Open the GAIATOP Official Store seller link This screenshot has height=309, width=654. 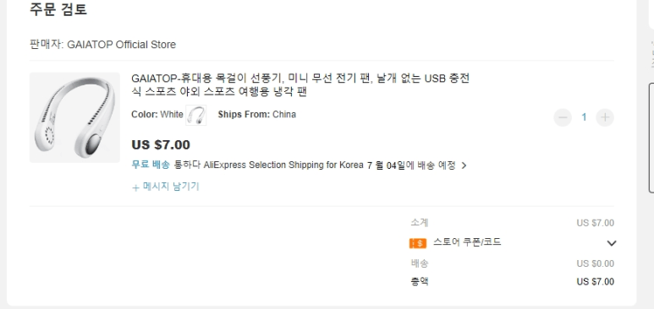(x=121, y=45)
